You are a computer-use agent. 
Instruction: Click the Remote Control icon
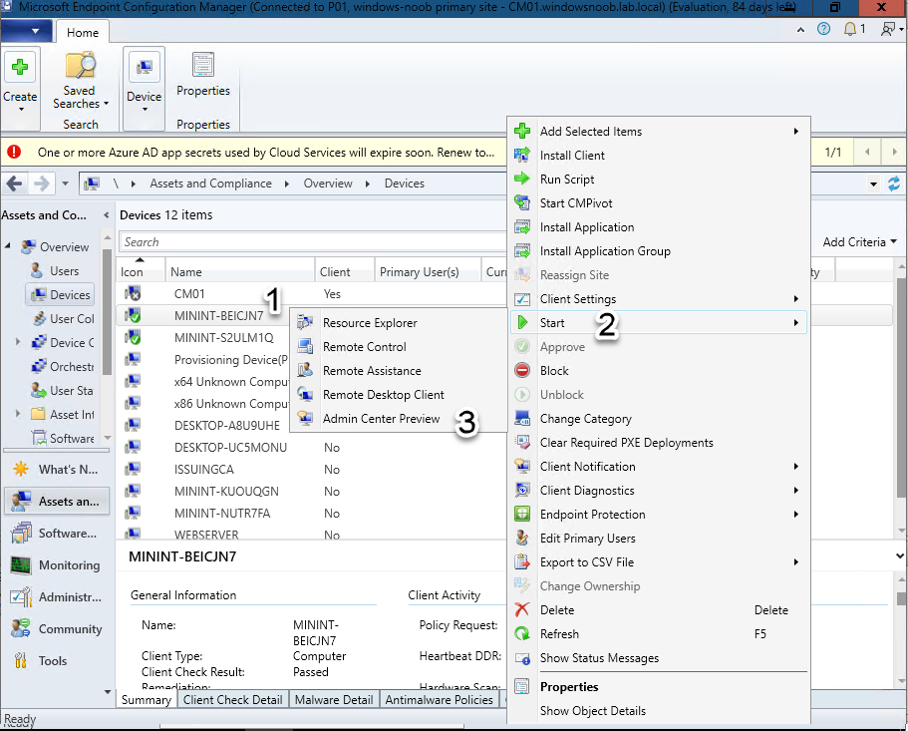pos(305,346)
